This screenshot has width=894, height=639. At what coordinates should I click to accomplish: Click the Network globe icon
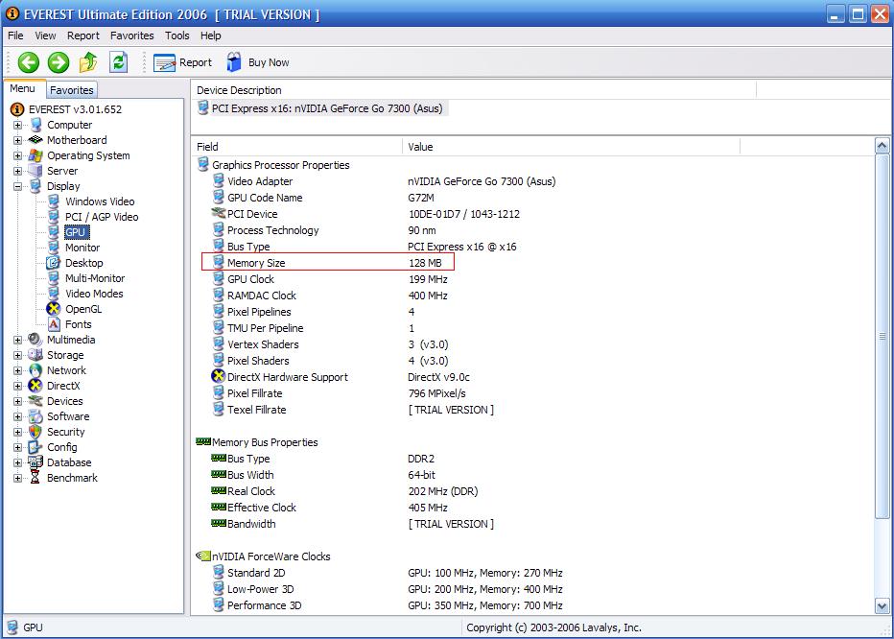click(35, 370)
